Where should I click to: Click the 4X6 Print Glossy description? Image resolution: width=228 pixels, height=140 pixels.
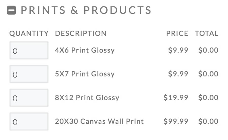pos(85,50)
